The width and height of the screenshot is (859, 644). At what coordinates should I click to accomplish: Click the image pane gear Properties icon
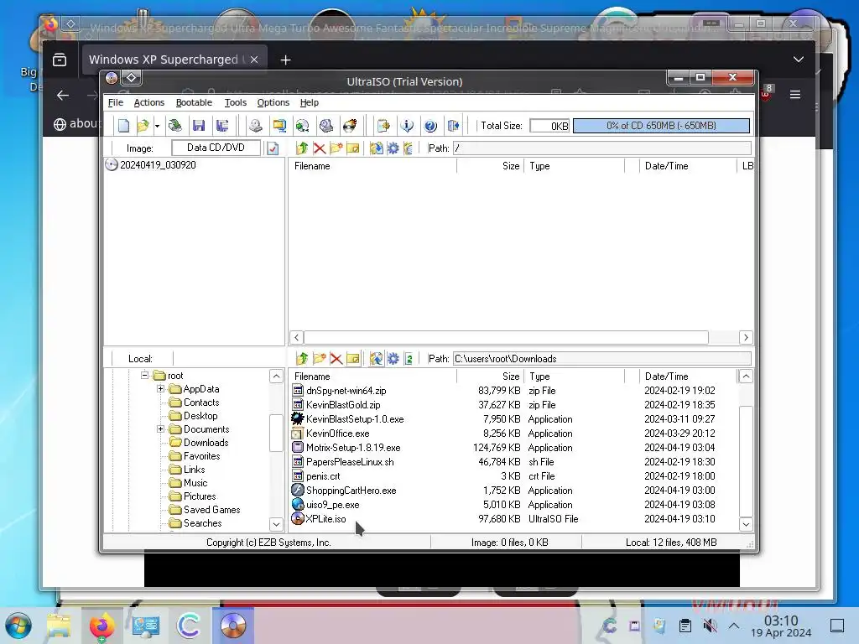point(393,148)
